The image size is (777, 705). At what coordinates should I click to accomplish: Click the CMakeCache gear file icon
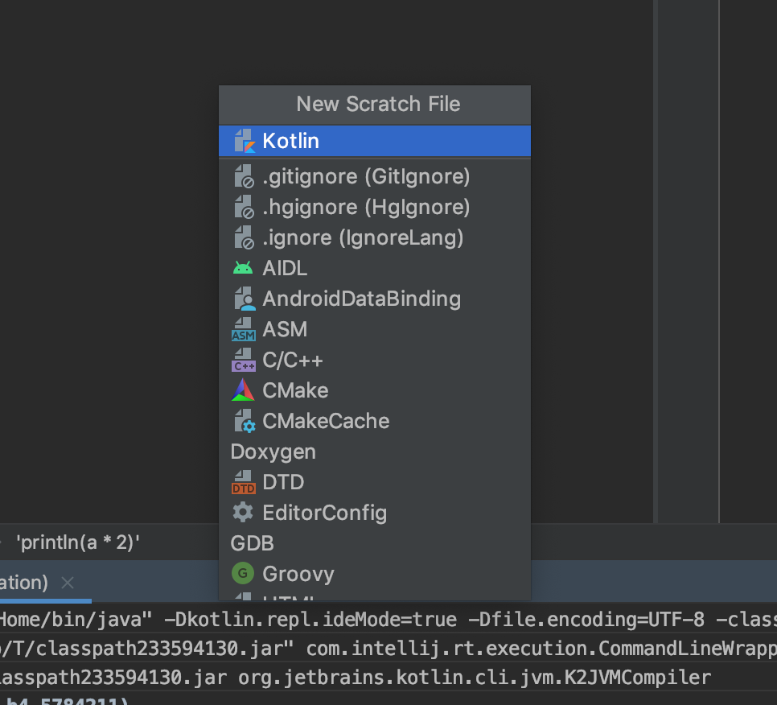tap(245, 422)
